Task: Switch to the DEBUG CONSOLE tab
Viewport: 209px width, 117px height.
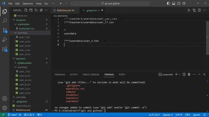Action: point(91,74)
